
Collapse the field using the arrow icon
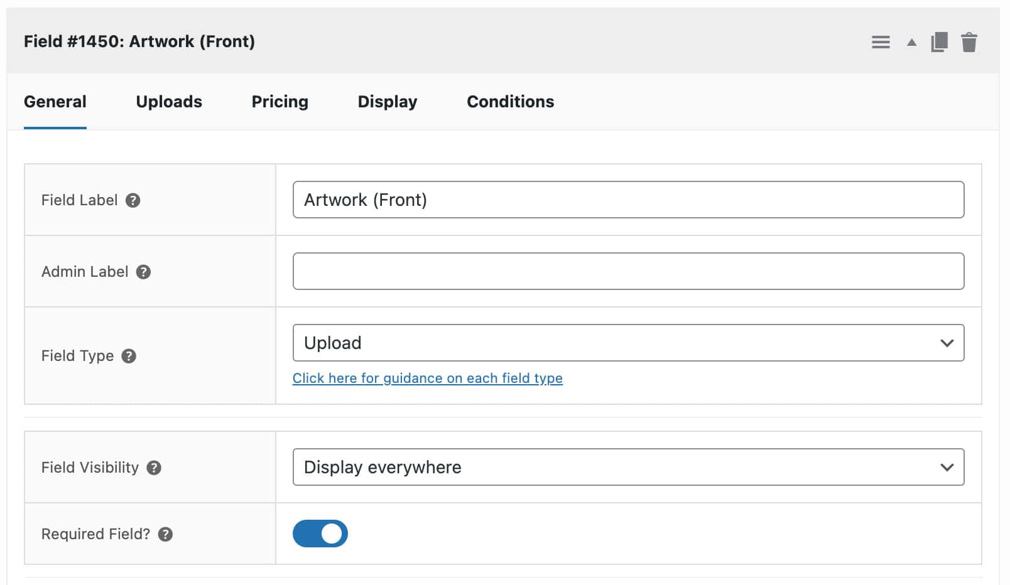coord(910,41)
